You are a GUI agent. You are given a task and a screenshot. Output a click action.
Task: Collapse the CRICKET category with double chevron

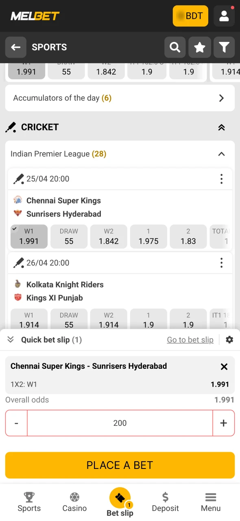[221, 127]
